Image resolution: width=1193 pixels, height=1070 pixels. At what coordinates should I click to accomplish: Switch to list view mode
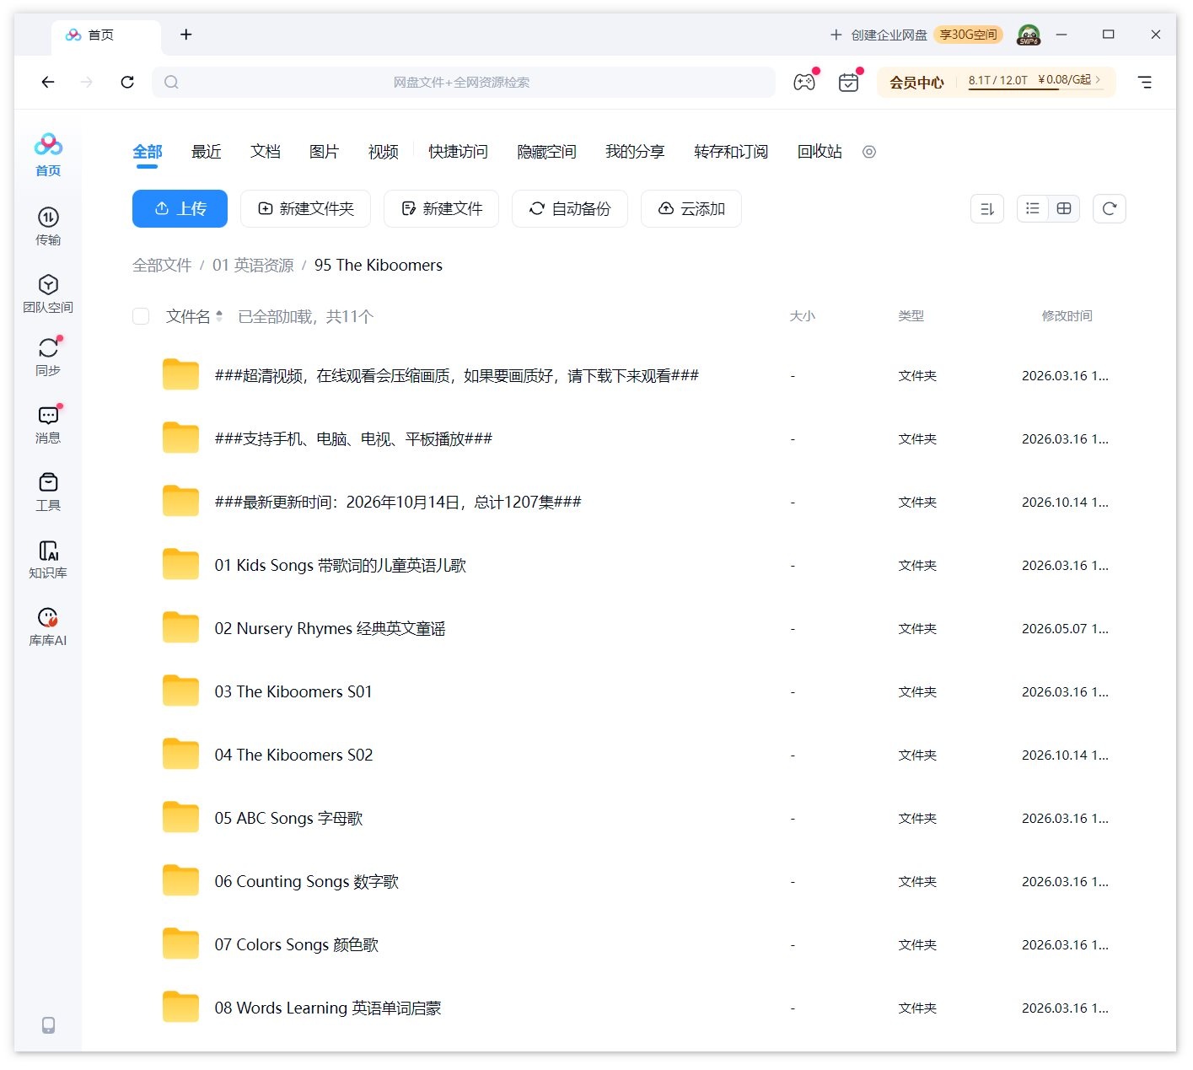coord(1033,208)
